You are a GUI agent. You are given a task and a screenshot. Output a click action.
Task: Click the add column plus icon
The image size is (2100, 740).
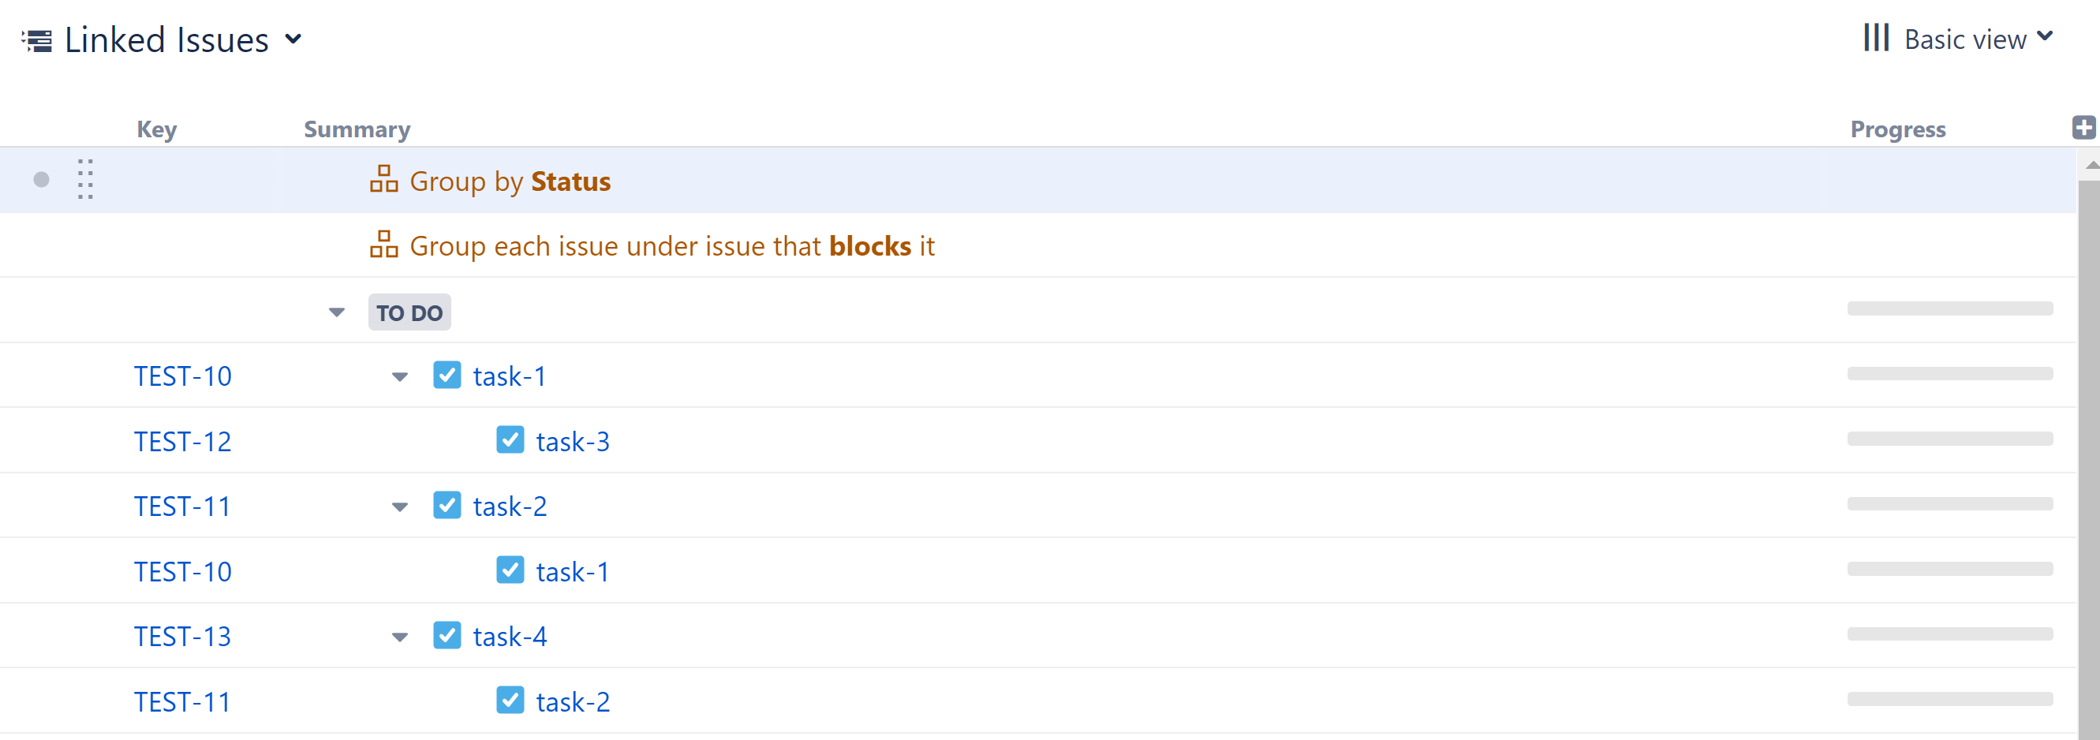[2083, 128]
